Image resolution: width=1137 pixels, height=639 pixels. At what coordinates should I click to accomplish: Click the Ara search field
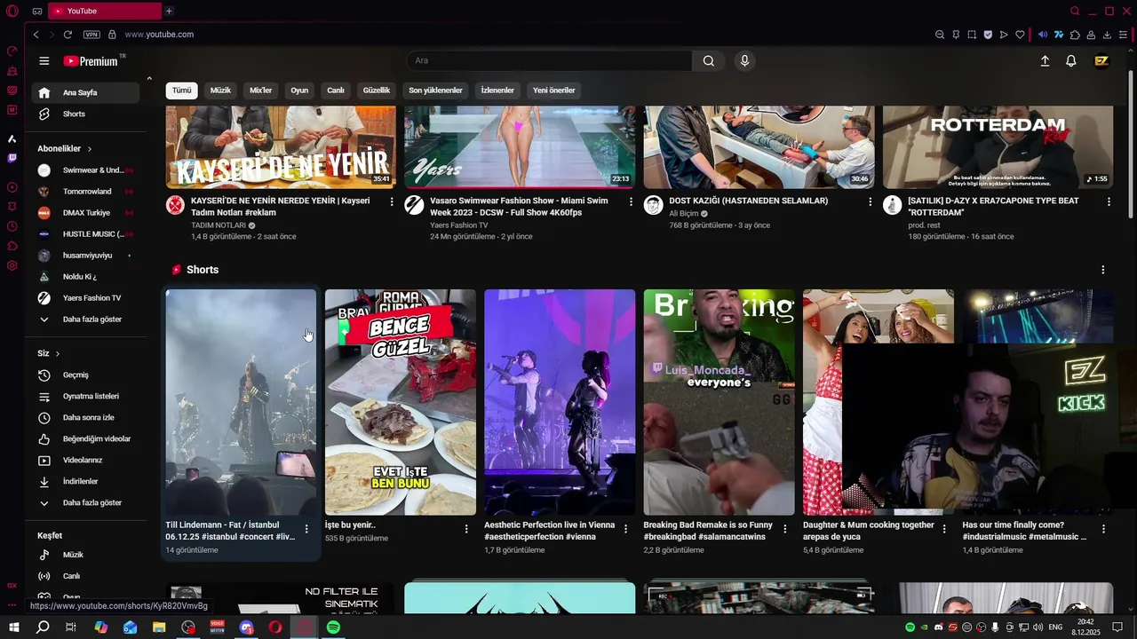(549, 60)
